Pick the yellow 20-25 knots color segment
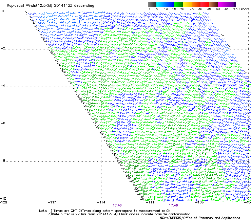The width and height of the screenshot is (251, 220). 187,4
